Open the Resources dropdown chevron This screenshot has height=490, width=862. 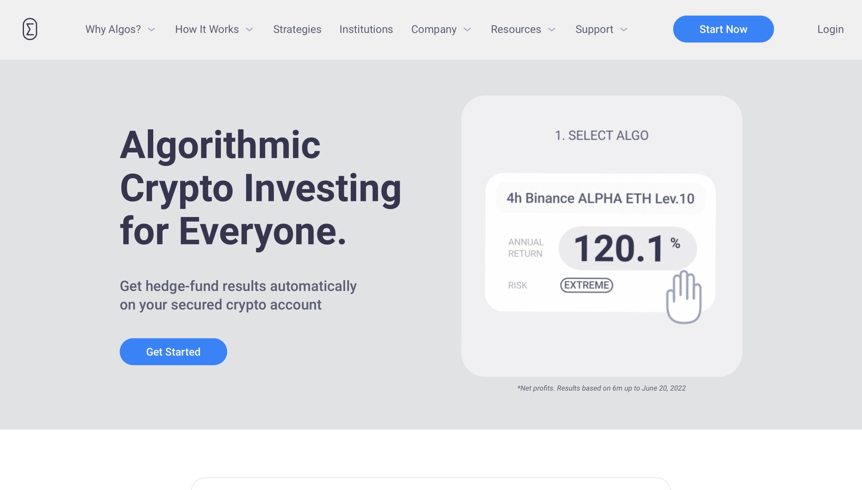552,30
